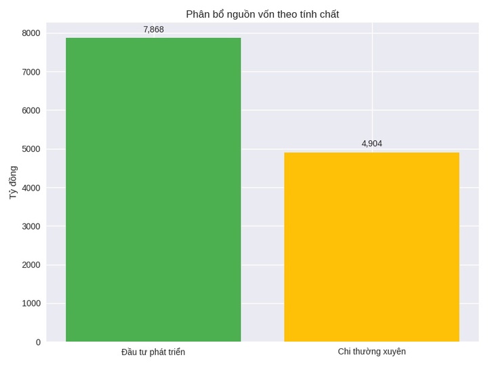Click the 5000 y-axis tick label
The height and width of the screenshot is (366, 488).
click(x=31, y=149)
